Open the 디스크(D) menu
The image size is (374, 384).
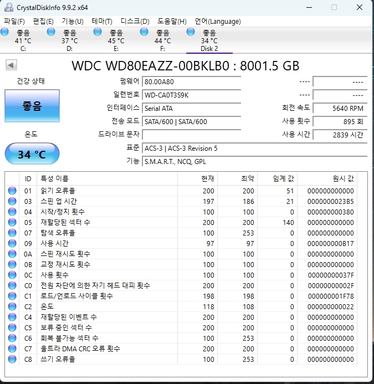(135, 21)
